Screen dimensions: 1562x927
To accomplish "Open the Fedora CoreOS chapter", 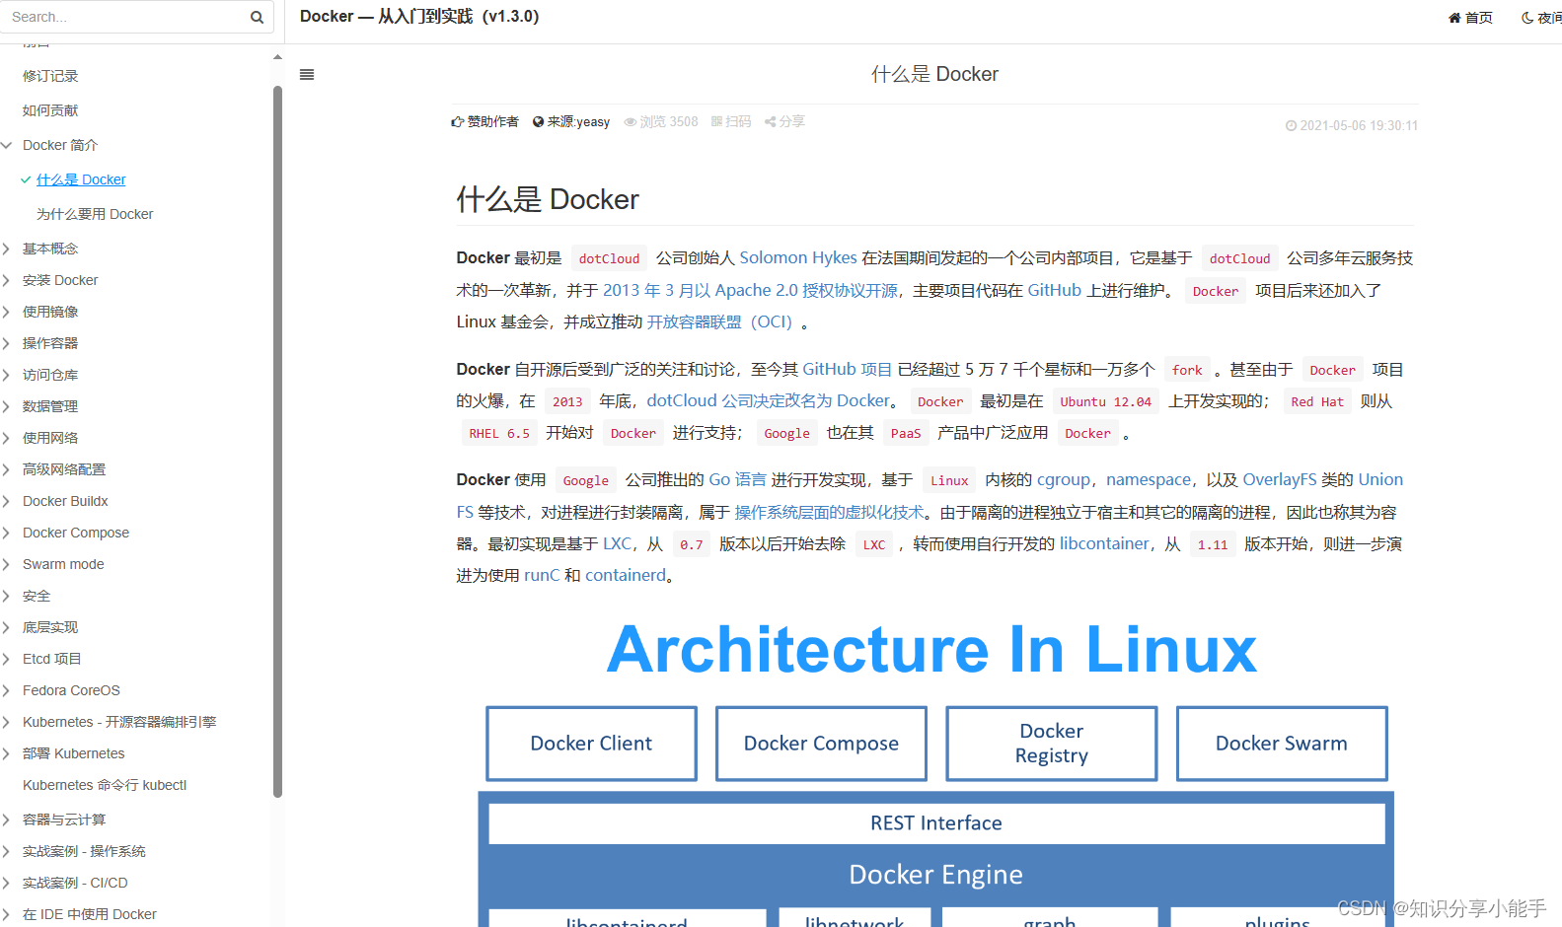I will 71,690.
